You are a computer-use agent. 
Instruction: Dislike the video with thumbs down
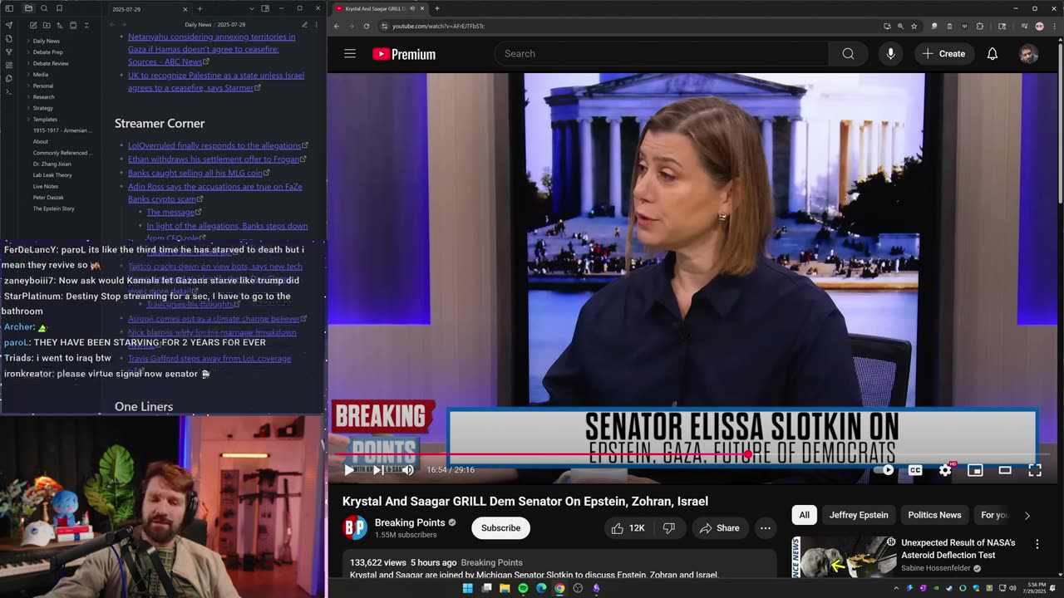tap(669, 528)
